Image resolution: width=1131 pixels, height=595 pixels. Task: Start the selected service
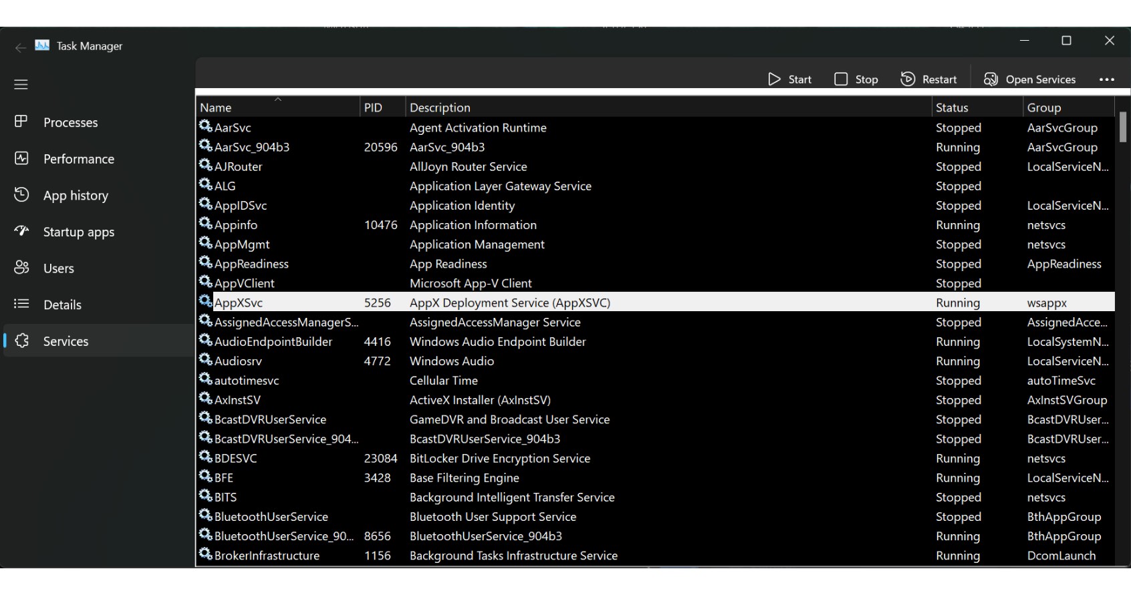[x=789, y=79]
